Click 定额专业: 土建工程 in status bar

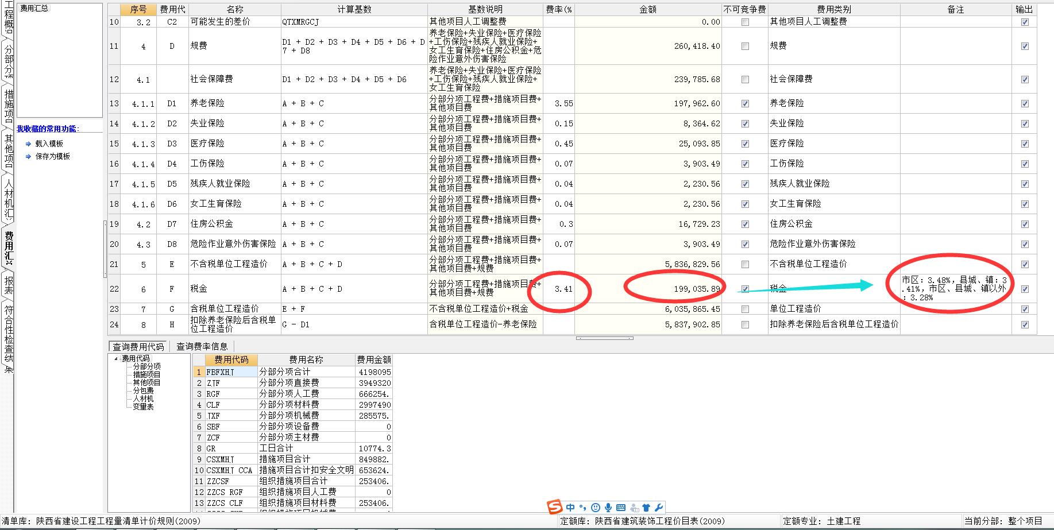click(821, 521)
